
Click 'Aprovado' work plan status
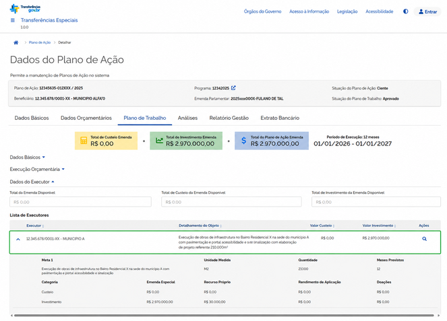coord(390,98)
